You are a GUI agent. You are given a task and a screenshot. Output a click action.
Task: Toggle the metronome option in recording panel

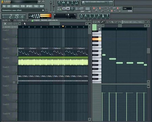[x=94, y=11]
